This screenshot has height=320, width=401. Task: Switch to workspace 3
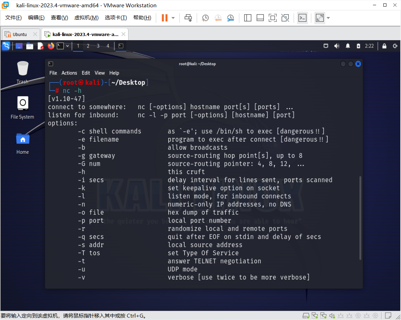98,46
